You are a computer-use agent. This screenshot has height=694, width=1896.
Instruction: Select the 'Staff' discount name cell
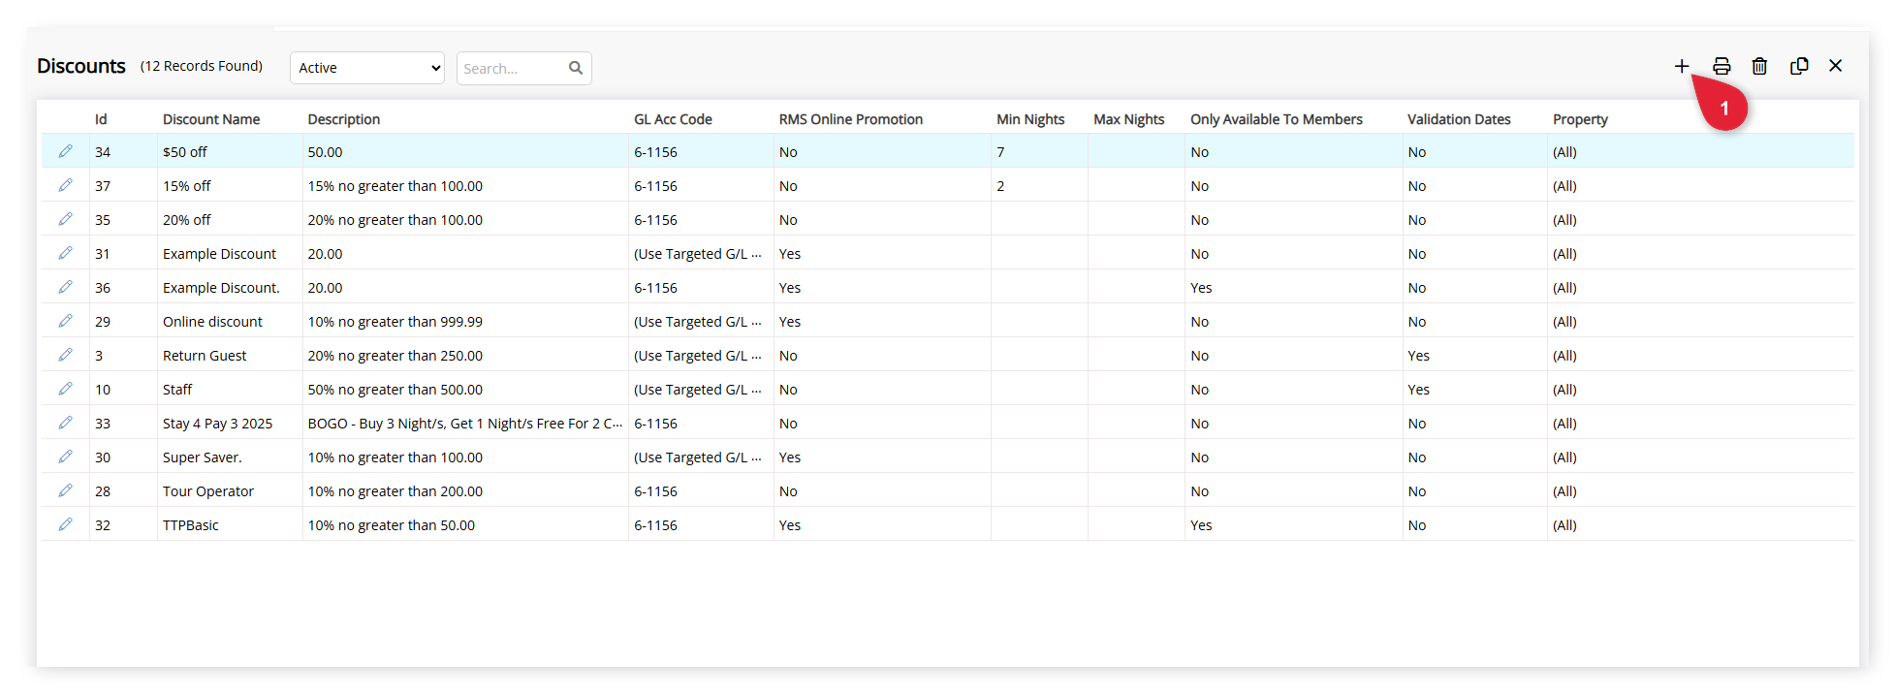click(177, 390)
